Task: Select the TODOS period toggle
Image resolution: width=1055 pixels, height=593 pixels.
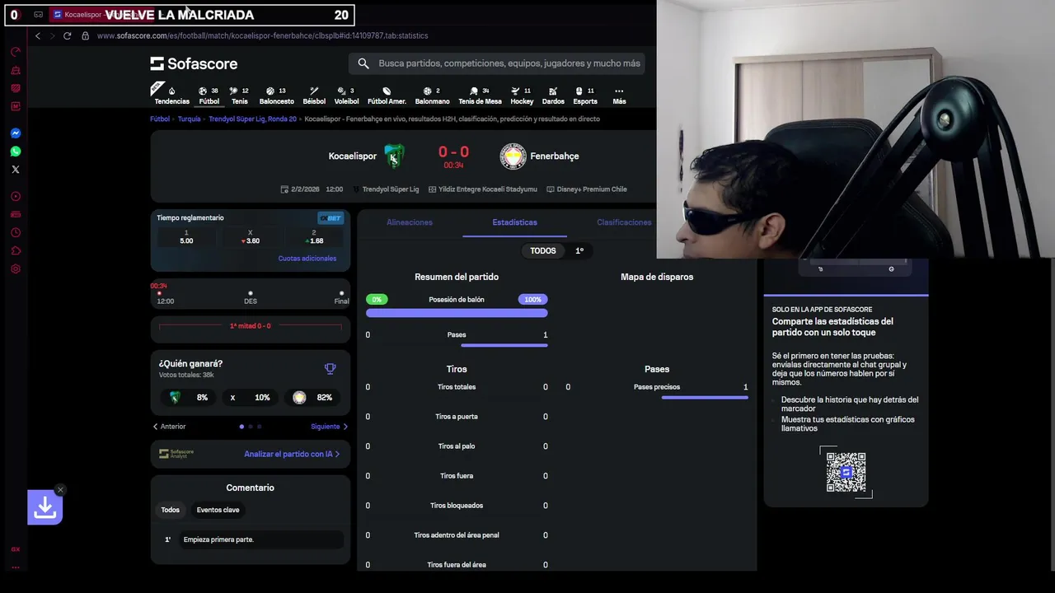Action: coord(543,250)
